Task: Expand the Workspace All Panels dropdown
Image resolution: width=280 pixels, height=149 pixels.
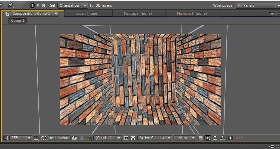Action: click(x=257, y=5)
